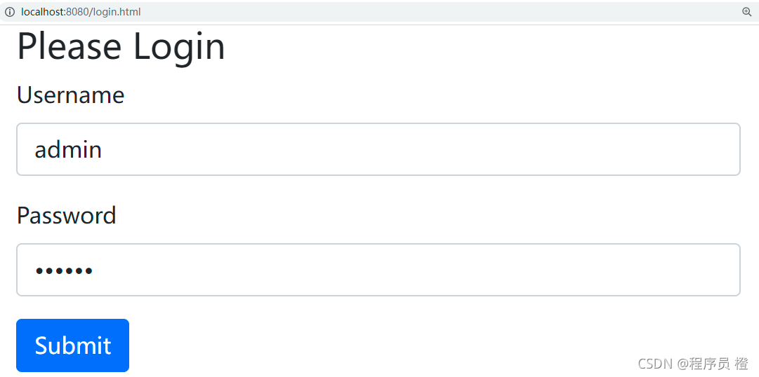Click the 8080 port number in URL
The height and width of the screenshot is (377, 759).
[x=77, y=12]
